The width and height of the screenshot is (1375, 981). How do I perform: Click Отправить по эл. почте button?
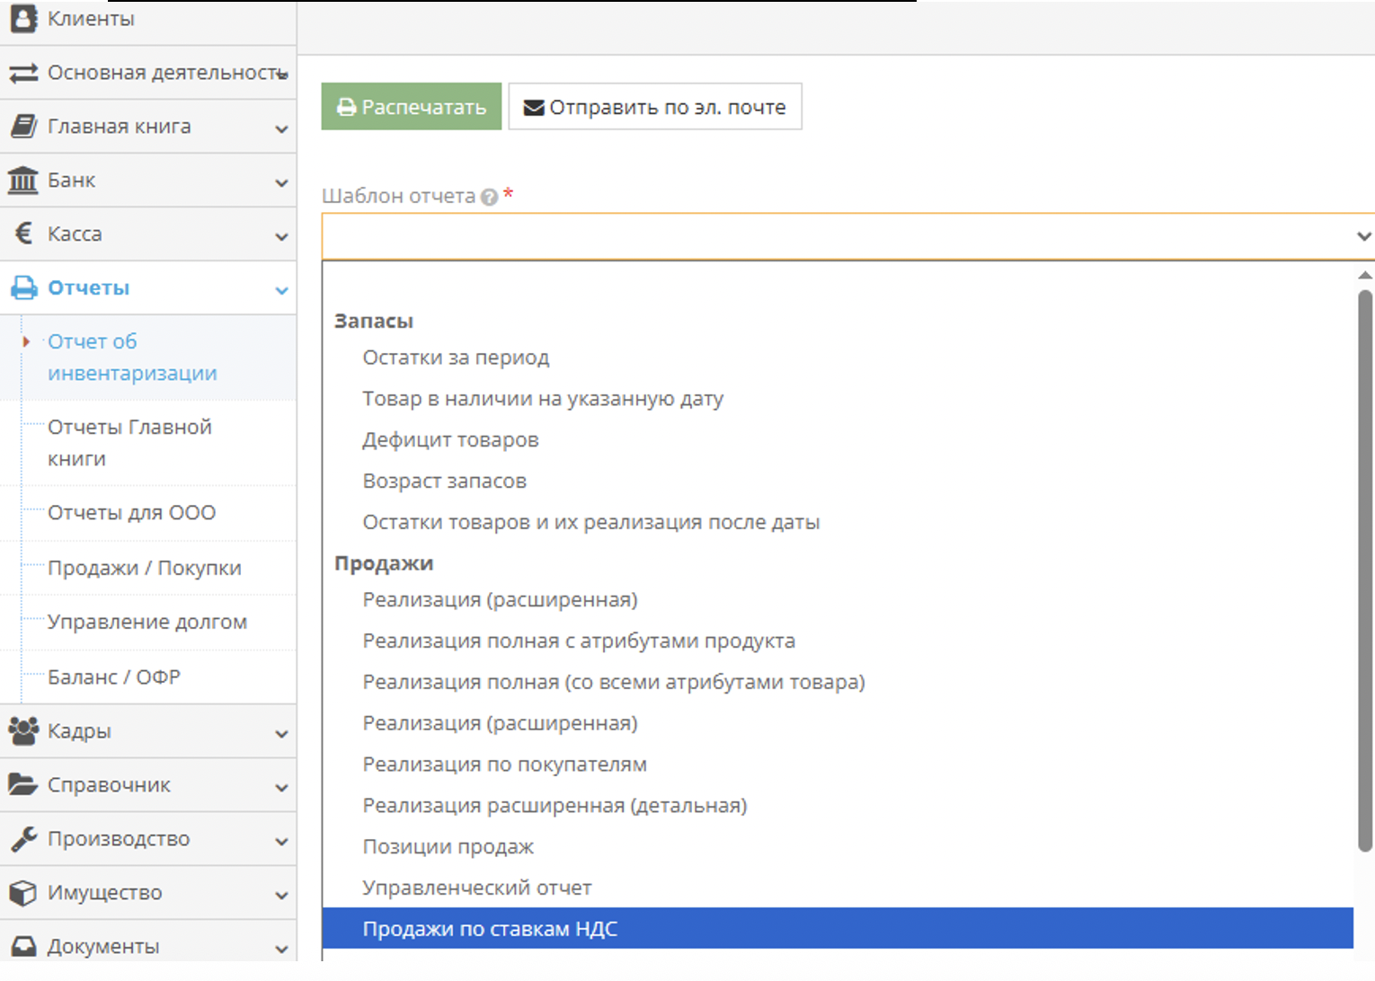pyautogui.click(x=655, y=107)
